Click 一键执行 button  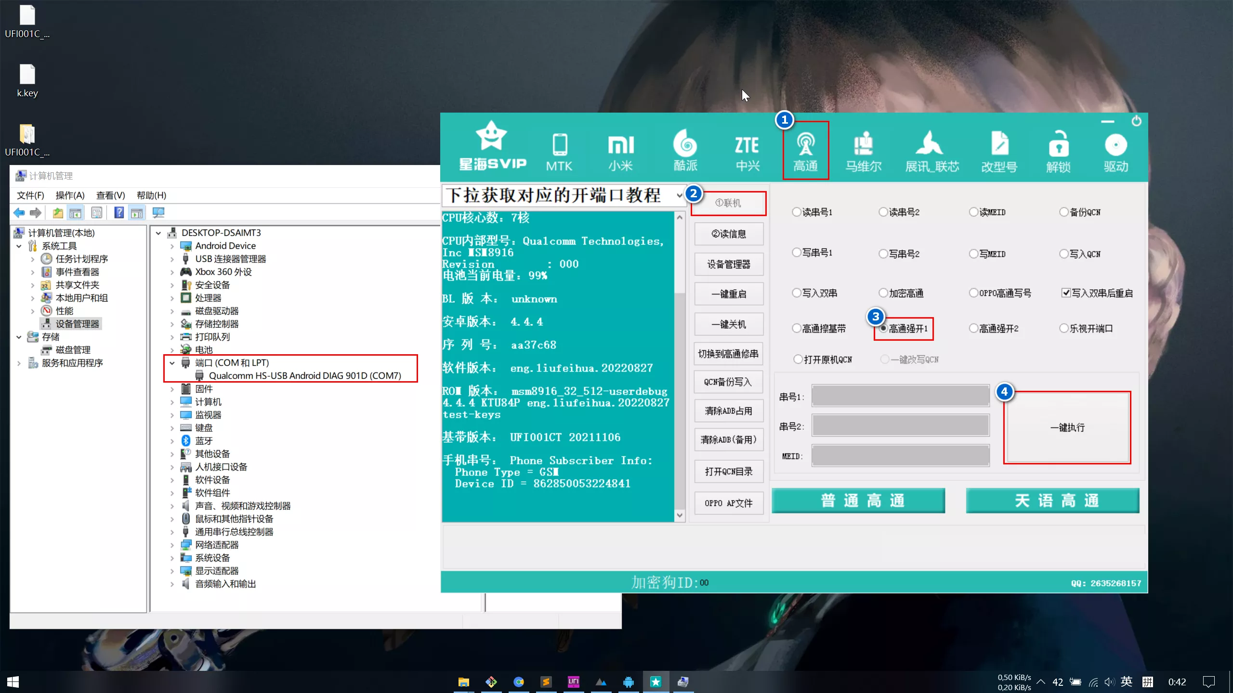pyautogui.click(x=1067, y=427)
